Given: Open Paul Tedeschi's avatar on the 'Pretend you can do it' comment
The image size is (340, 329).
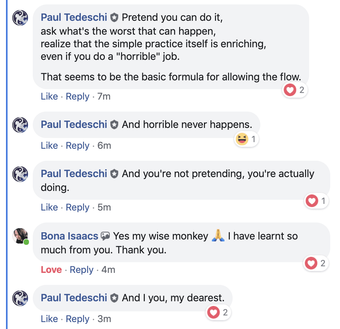Looking at the screenshot, I should coord(20,18).
